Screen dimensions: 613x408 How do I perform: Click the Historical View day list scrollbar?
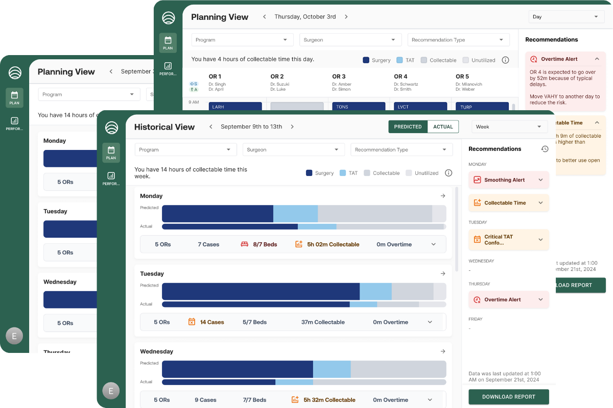[x=457, y=229]
